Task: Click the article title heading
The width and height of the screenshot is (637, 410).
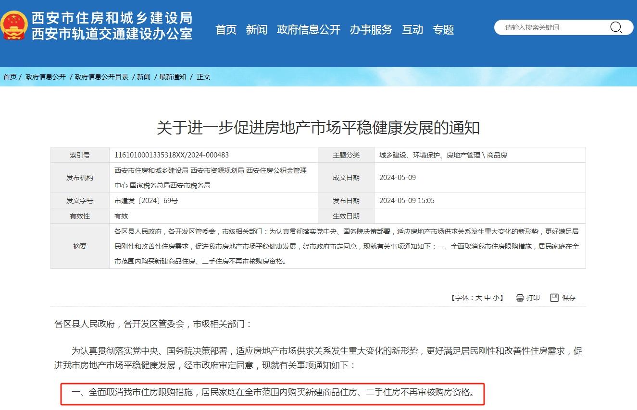Action: [x=318, y=128]
